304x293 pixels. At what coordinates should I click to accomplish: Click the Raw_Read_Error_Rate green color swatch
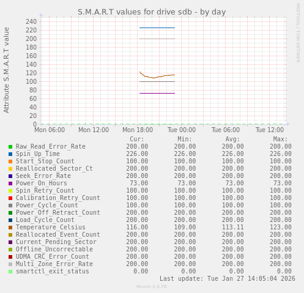pyautogui.click(x=10, y=147)
